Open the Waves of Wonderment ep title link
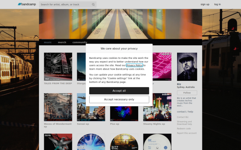The width and height of the screenshot is (241, 150). [x=57, y=125]
